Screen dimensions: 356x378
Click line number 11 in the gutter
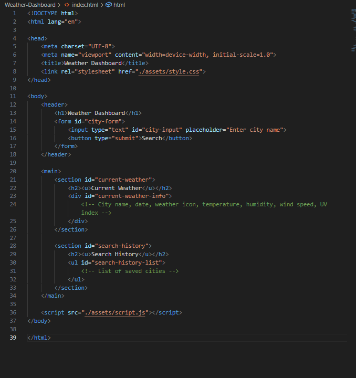click(x=13, y=96)
